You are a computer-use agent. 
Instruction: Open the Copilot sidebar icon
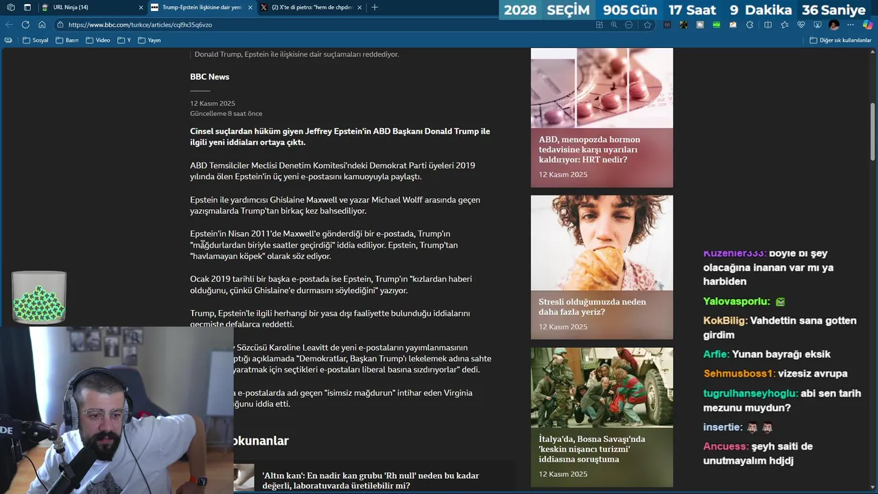(x=868, y=25)
